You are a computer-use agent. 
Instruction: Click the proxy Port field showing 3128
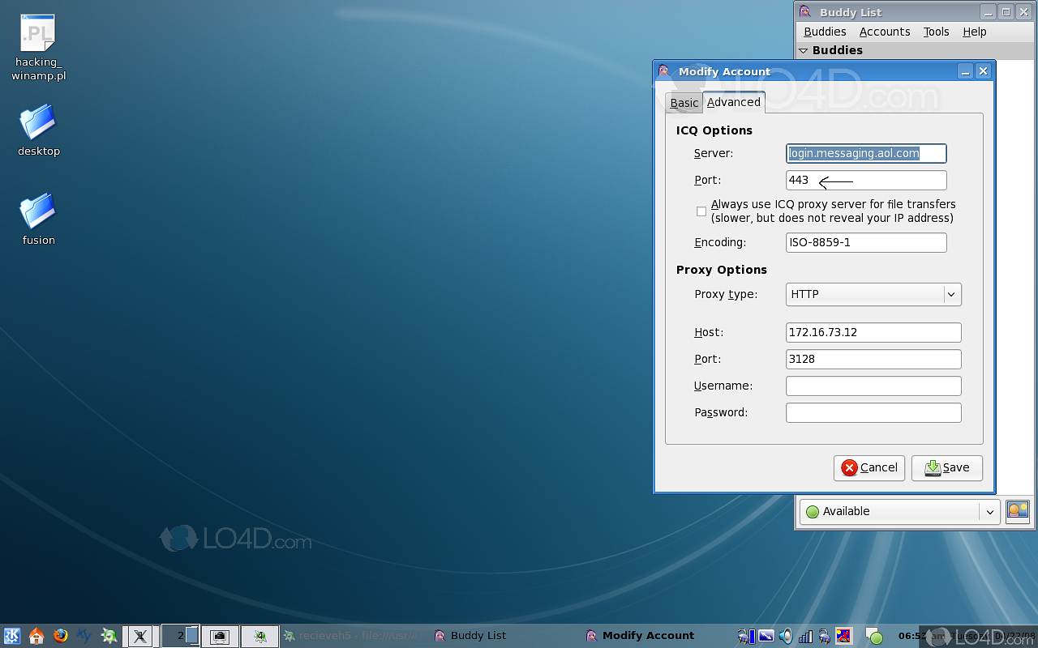coord(873,359)
